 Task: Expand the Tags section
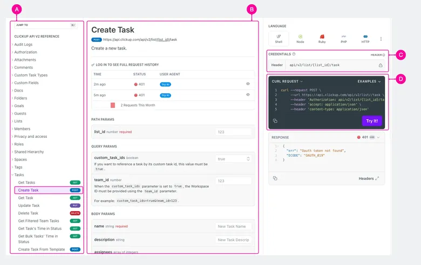(x=18, y=167)
